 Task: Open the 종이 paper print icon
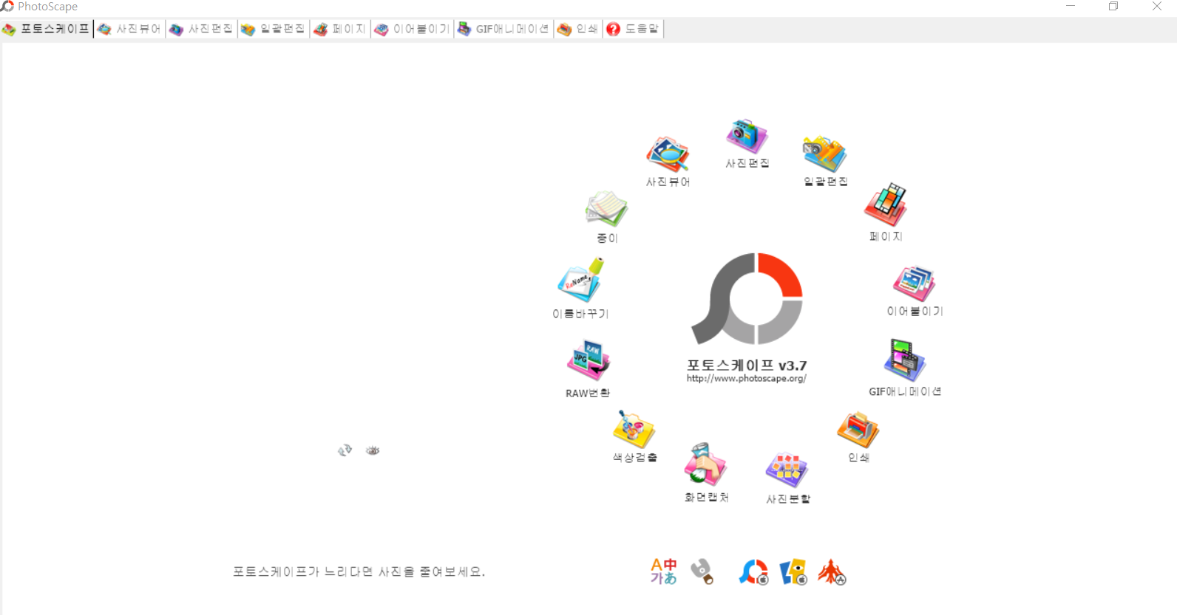(607, 209)
